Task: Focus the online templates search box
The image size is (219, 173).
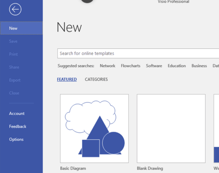Action: pos(138,53)
